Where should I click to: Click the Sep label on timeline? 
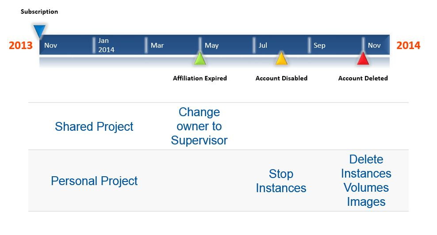click(319, 45)
